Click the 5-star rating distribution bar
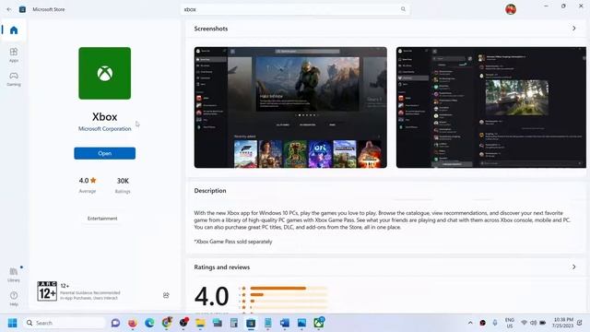Viewport: 590px width, 332px height. coord(289,289)
